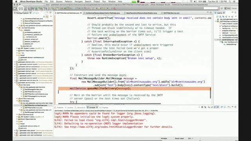Click the Remove Launch icon in Console toolbar

pos(202,107)
